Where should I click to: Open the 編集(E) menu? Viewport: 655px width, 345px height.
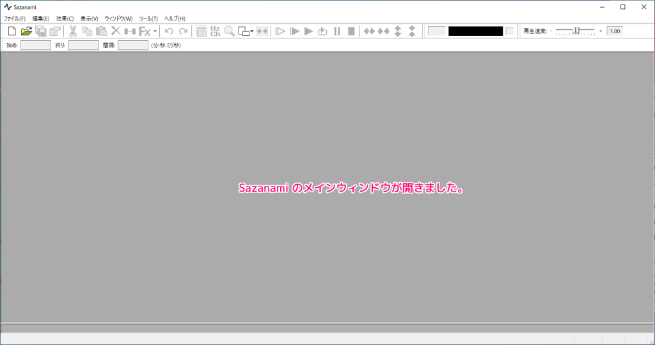point(41,19)
